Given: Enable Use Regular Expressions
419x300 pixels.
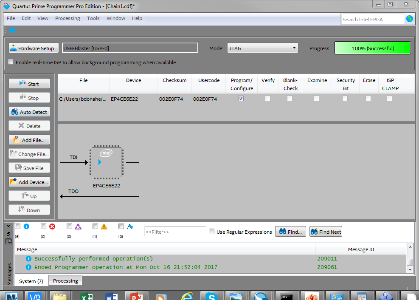Looking at the screenshot, I should tap(212, 232).
